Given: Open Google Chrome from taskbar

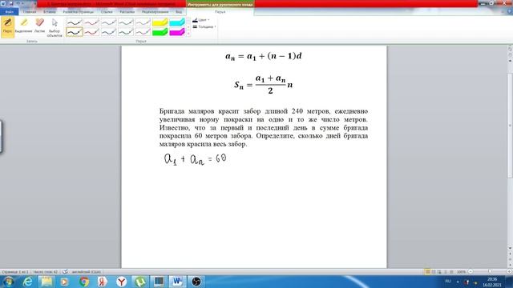Looking at the screenshot, I should pyautogui.click(x=83, y=282).
